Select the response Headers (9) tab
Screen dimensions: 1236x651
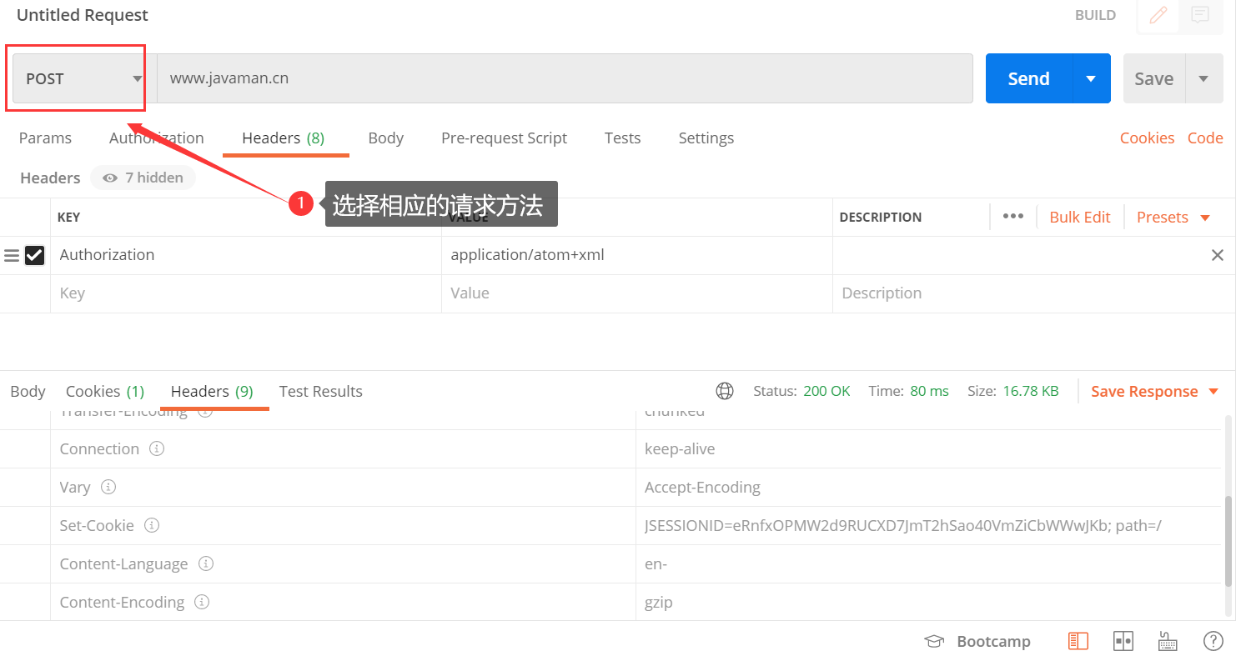pyautogui.click(x=212, y=392)
